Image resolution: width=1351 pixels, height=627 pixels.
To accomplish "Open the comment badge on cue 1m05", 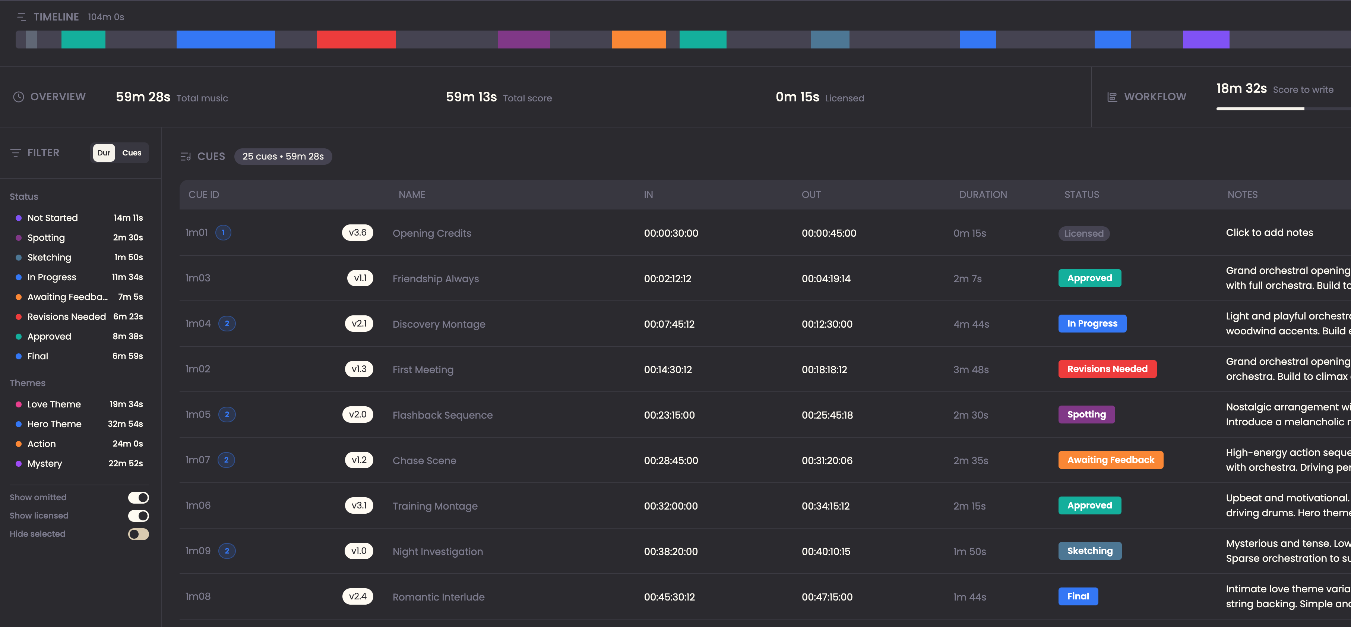I will pos(227,415).
